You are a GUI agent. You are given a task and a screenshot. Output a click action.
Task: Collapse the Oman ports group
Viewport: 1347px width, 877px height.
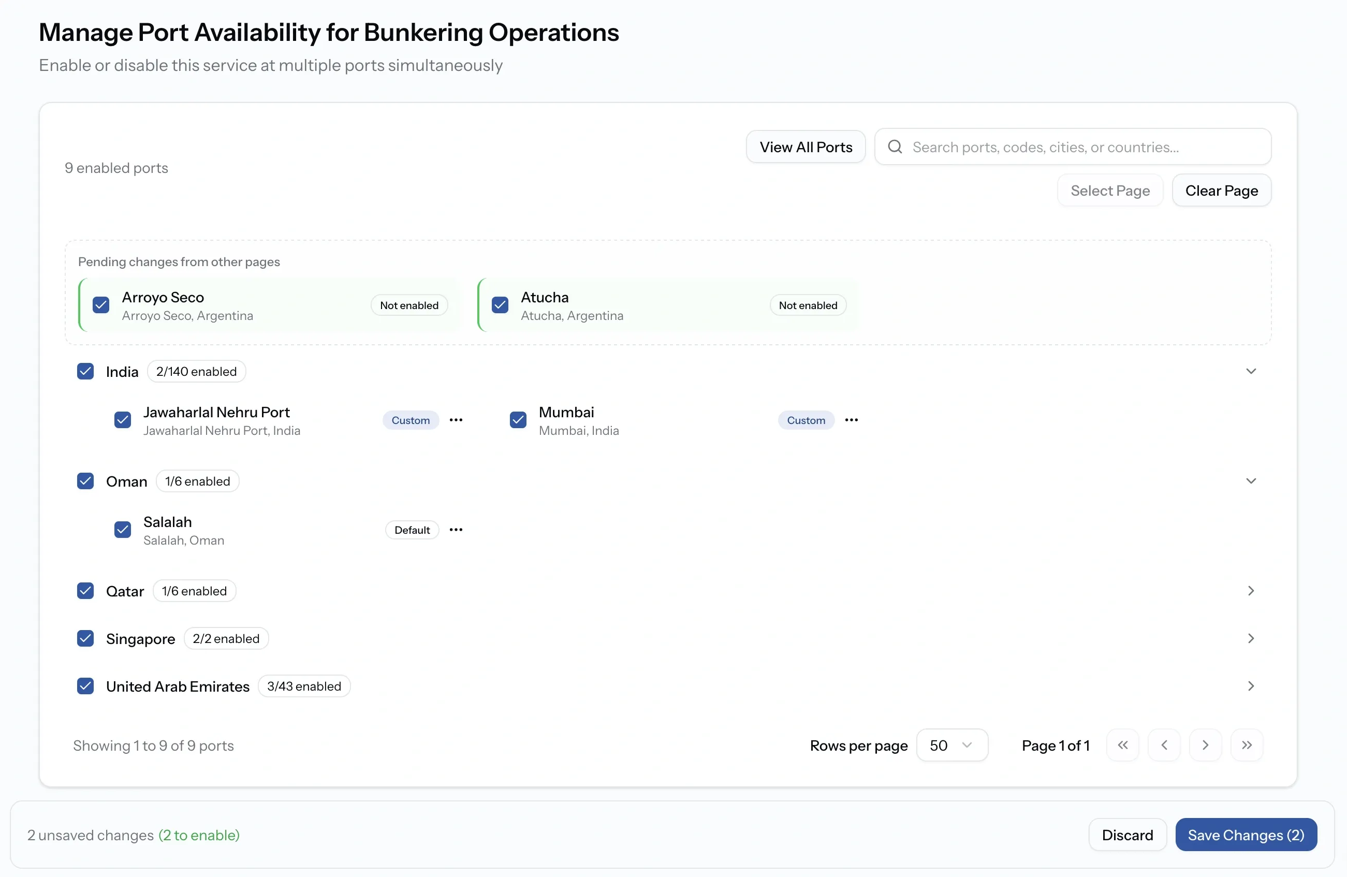pyautogui.click(x=1251, y=481)
